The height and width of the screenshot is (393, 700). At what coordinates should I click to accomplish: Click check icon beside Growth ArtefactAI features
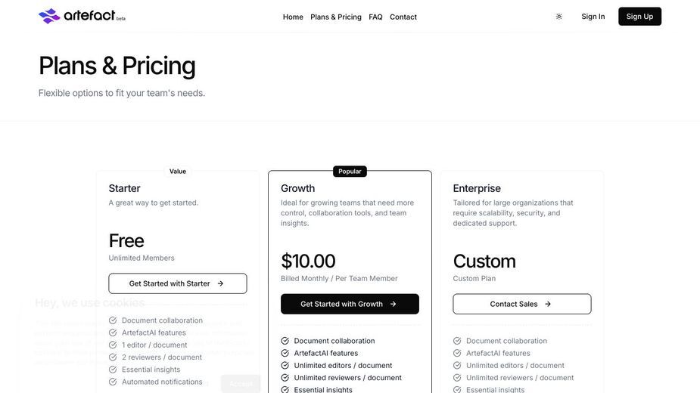(285, 353)
